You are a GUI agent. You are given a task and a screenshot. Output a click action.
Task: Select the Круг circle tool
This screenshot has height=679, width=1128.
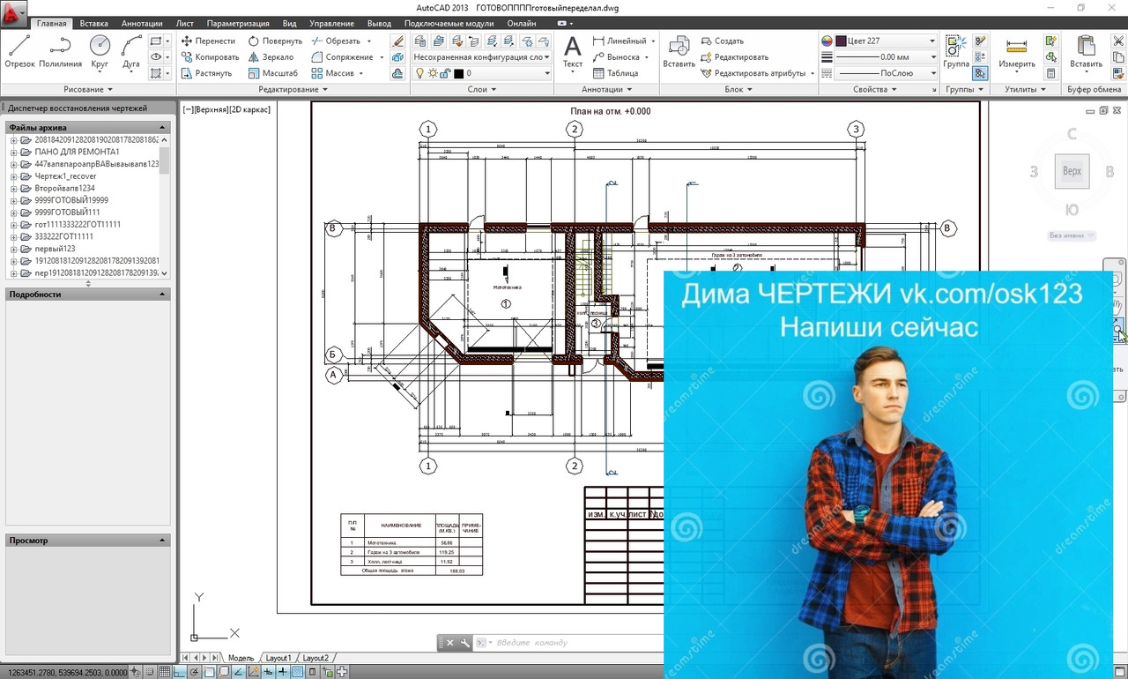point(100,52)
